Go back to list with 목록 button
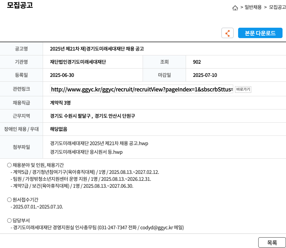The image size is (286, 248). pyautogui.click(x=272, y=242)
